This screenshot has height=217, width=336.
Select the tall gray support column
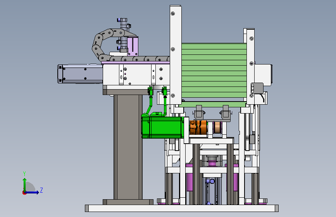pos(128,147)
